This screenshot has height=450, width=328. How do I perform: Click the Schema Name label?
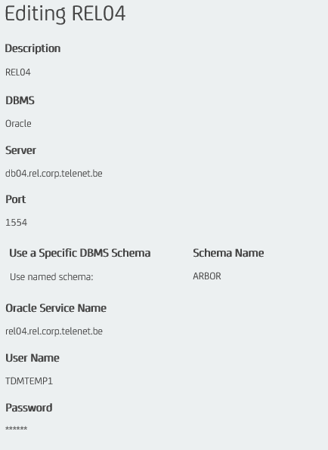point(228,253)
